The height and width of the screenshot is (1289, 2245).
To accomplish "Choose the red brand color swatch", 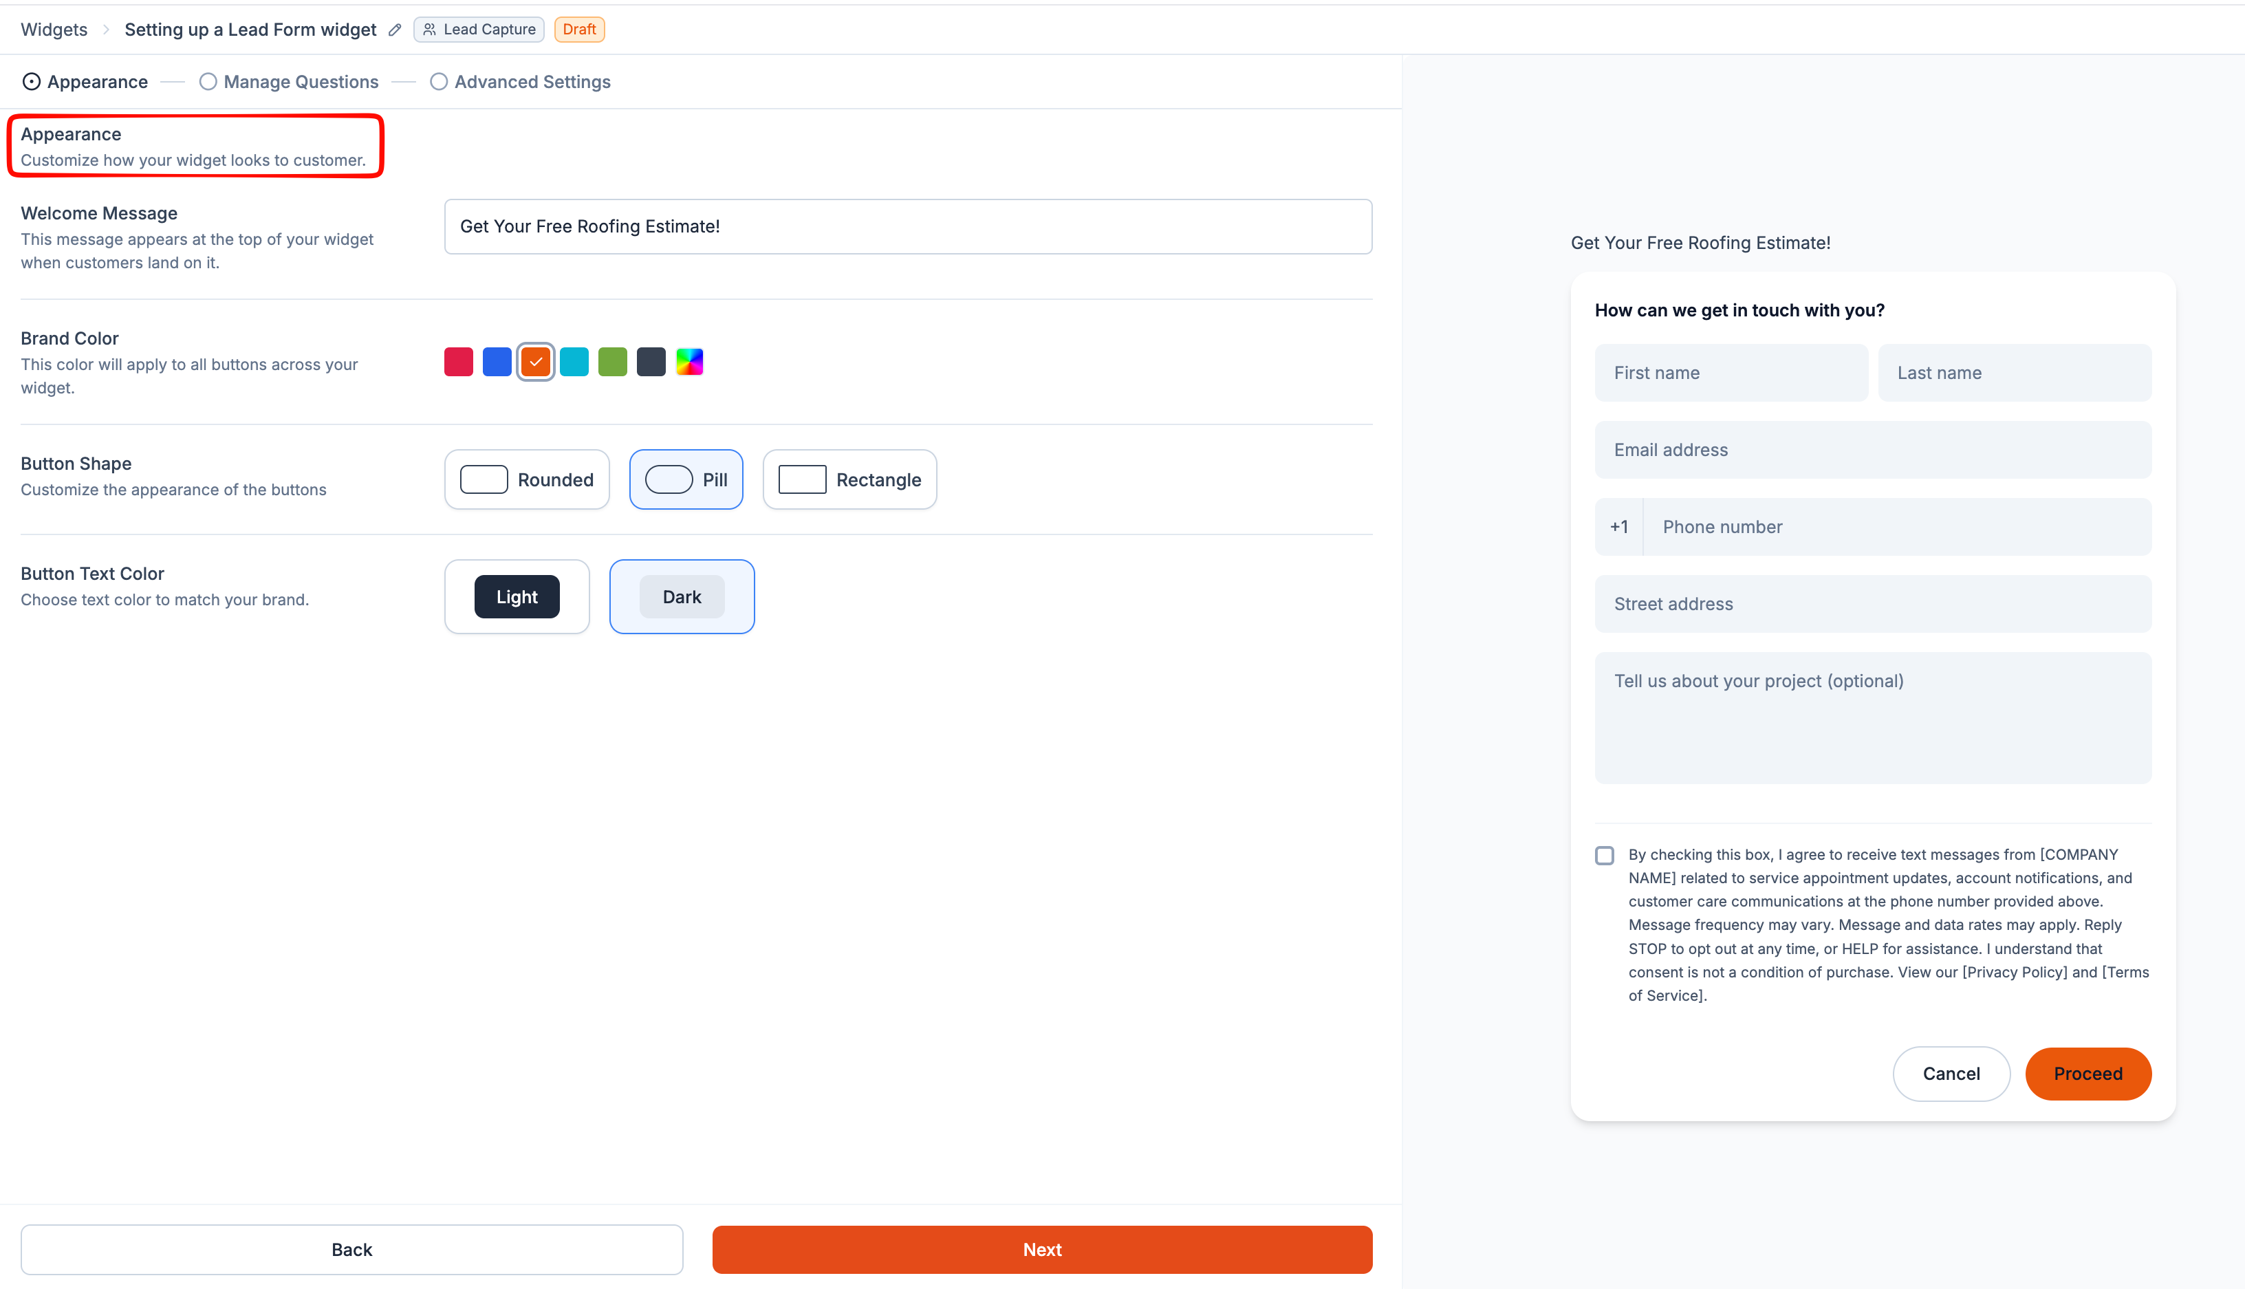I will click(x=459, y=362).
